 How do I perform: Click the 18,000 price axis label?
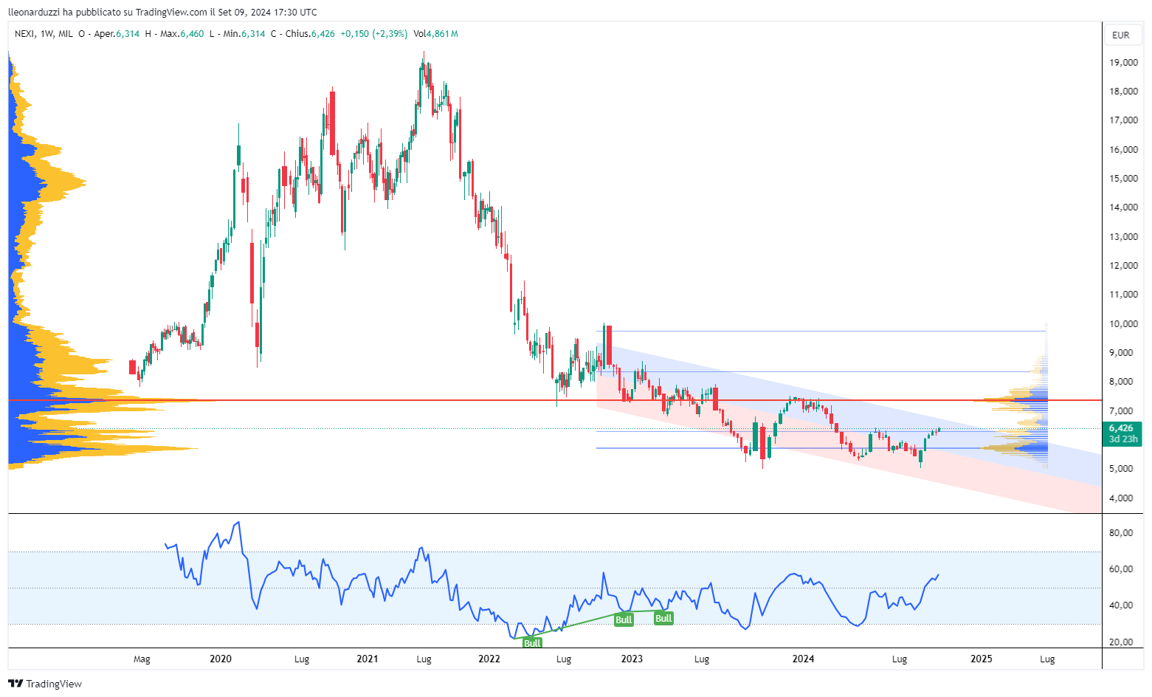point(1123,92)
